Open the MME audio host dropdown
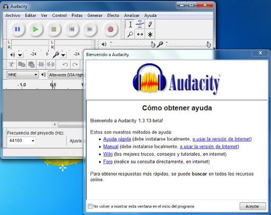The height and width of the screenshot is (215, 271). 23,74
